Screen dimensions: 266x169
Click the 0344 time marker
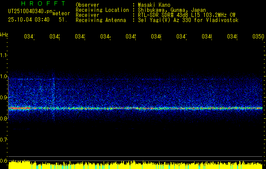tap(106, 36)
